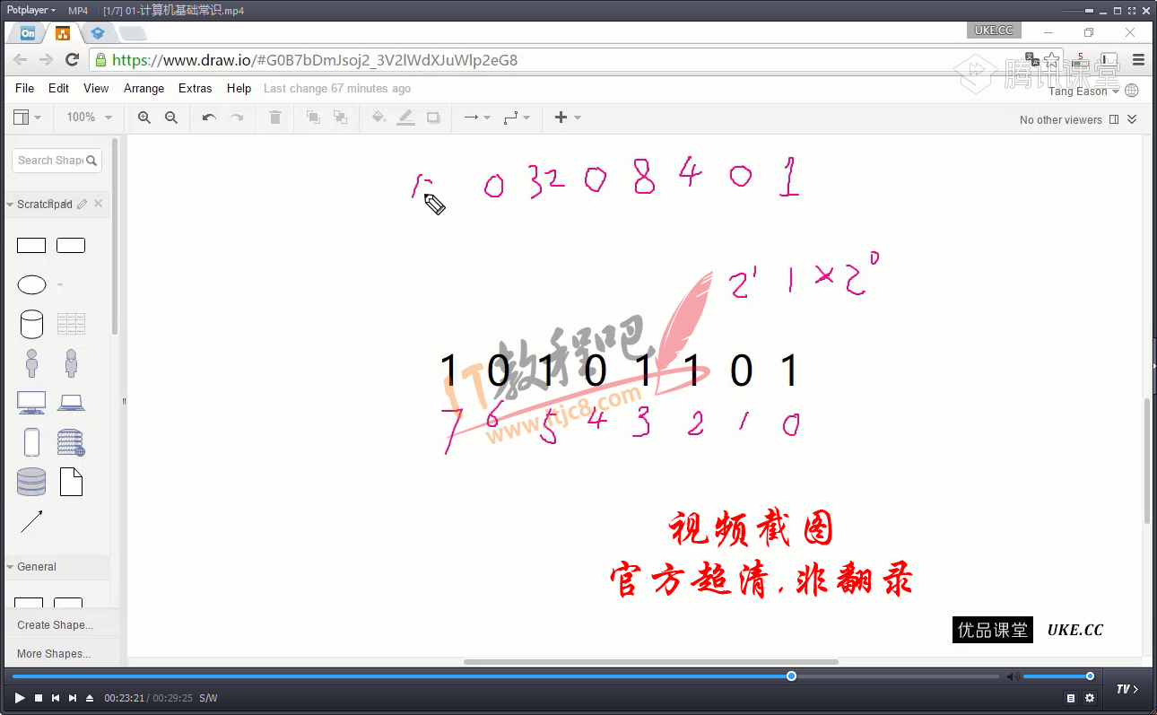
Task: Play the video
Action: [x=20, y=698]
